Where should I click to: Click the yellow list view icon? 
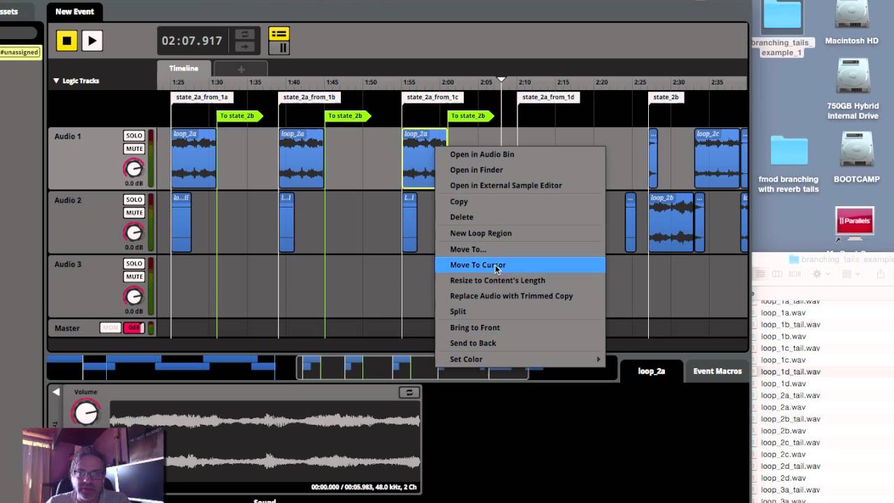click(x=279, y=34)
